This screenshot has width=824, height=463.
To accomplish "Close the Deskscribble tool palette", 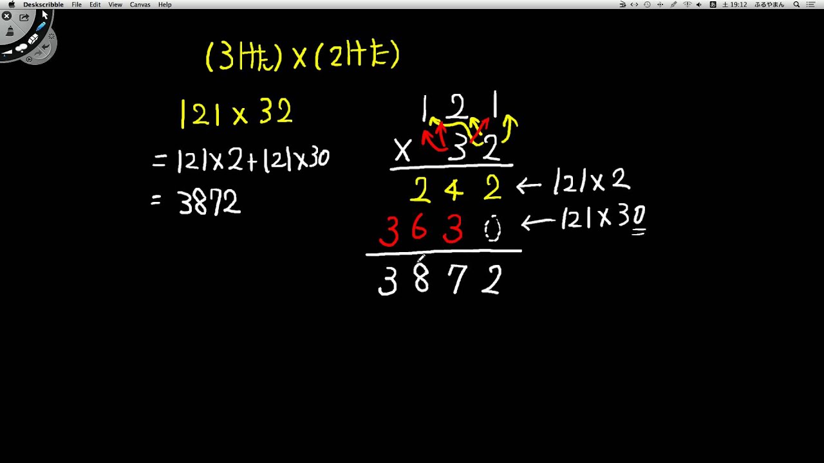I will [6, 16].
